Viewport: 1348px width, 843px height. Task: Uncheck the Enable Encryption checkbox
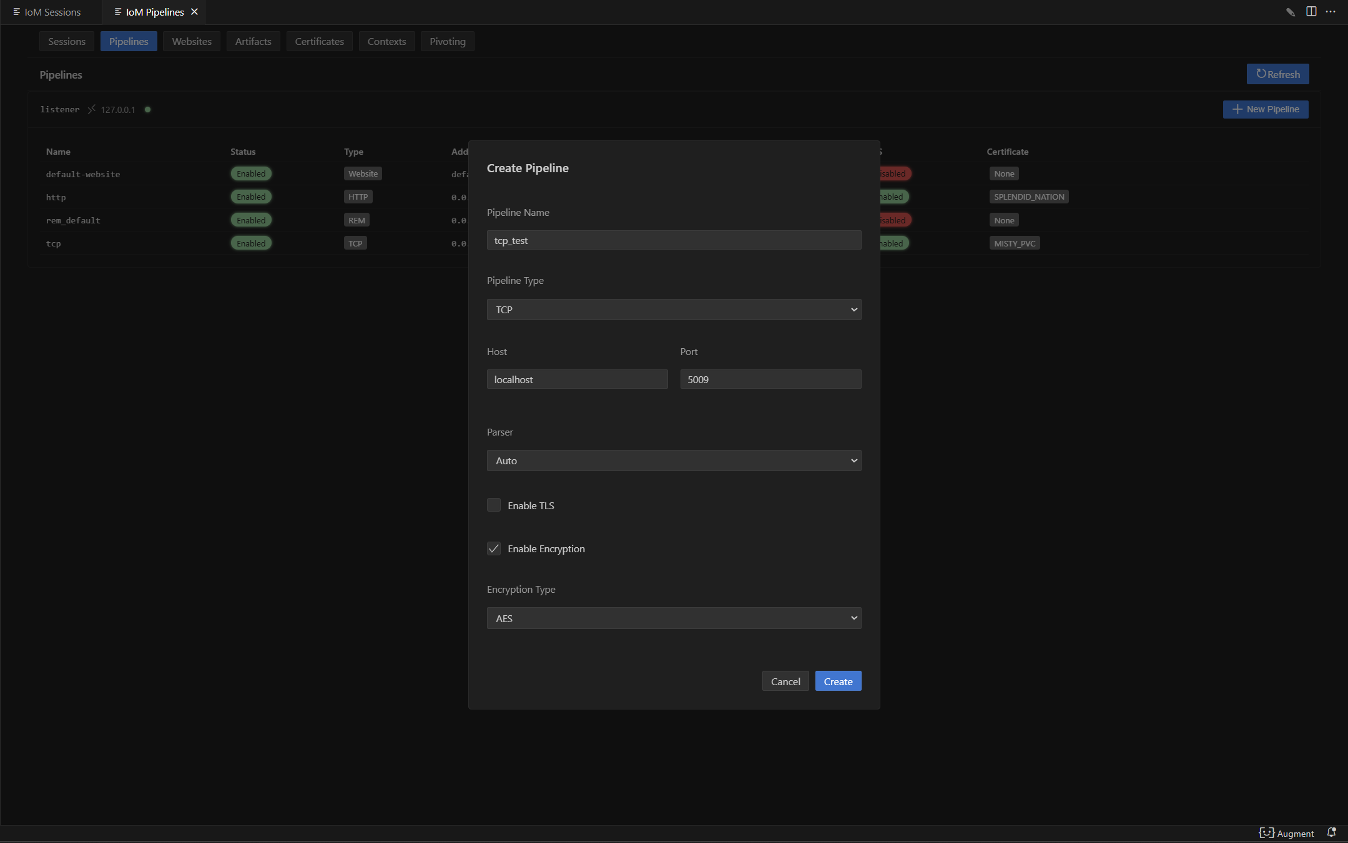click(494, 548)
